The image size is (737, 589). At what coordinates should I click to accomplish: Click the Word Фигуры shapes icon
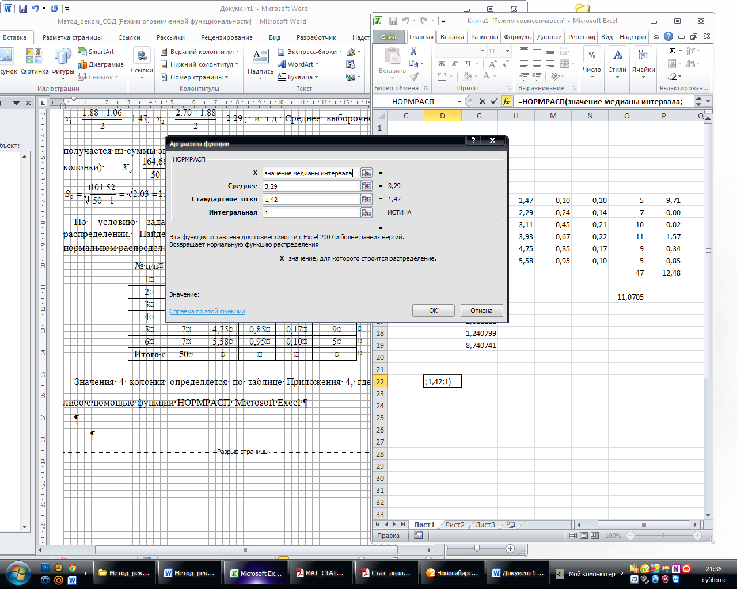coord(63,62)
